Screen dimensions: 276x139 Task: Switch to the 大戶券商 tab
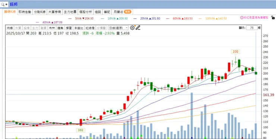point(54,12)
